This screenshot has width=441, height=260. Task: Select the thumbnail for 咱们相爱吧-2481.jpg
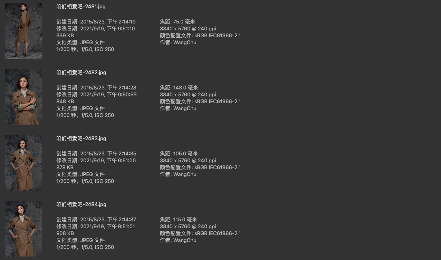point(23,31)
